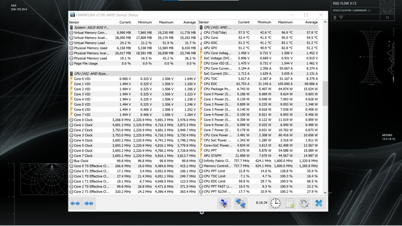Select right panel CPU [#0]: AMD group header
This screenshot has height=226, width=402.
[258, 27]
